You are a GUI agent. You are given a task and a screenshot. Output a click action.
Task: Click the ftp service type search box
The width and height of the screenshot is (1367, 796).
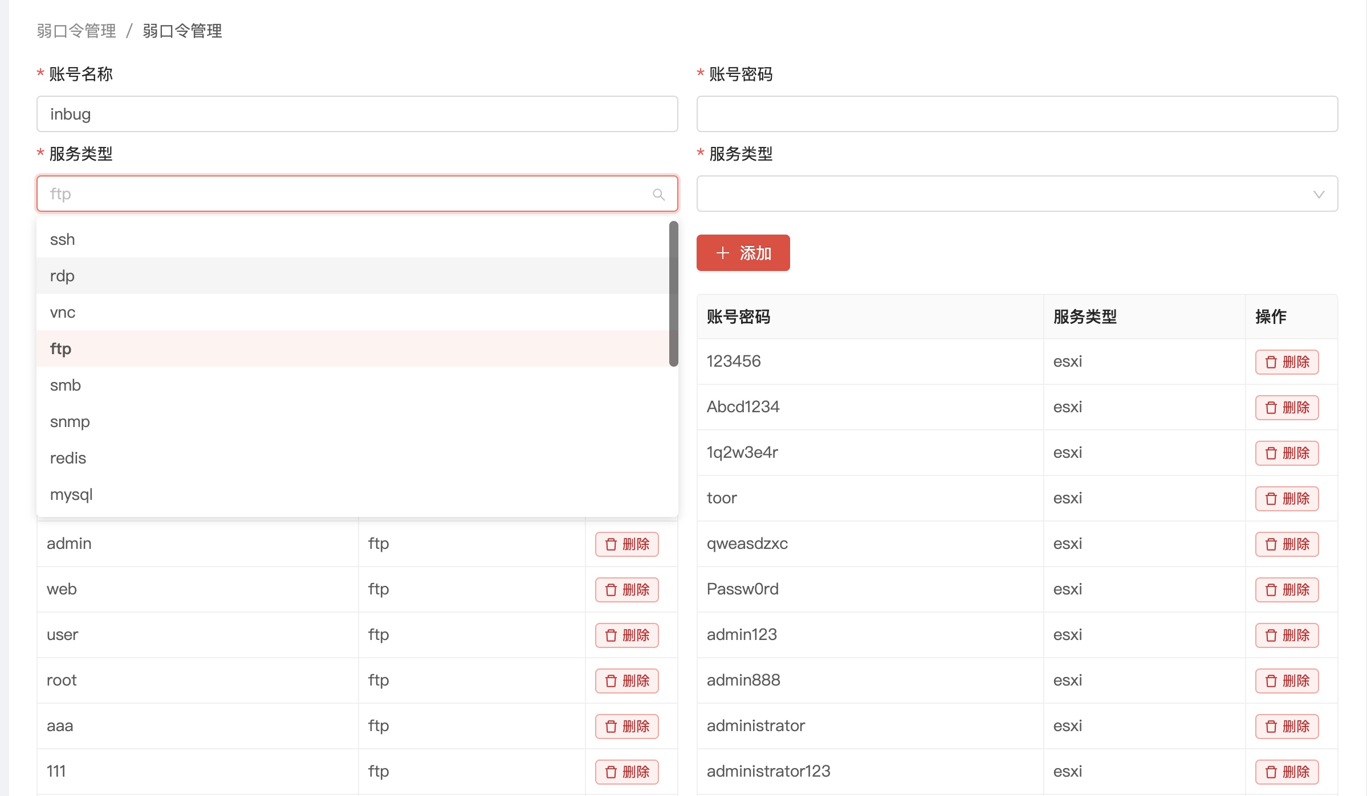click(342, 194)
